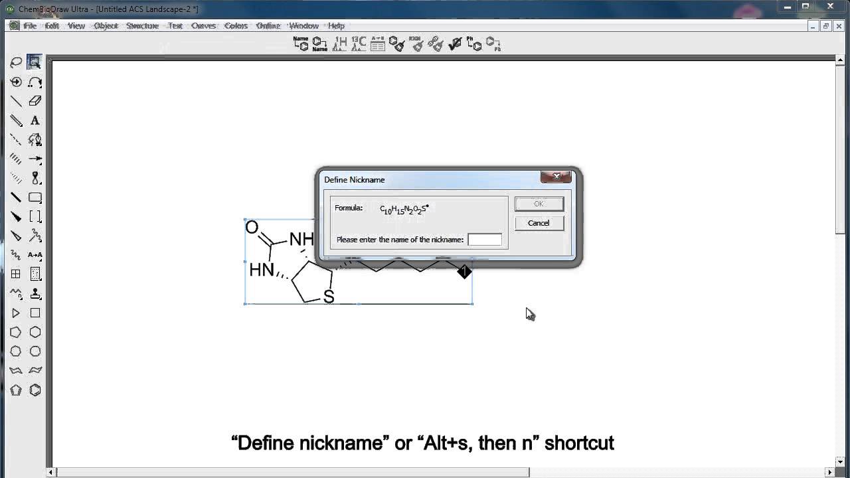850x478 pixels.
Task: Click the A+B reaction table icon
Action: 378,44
